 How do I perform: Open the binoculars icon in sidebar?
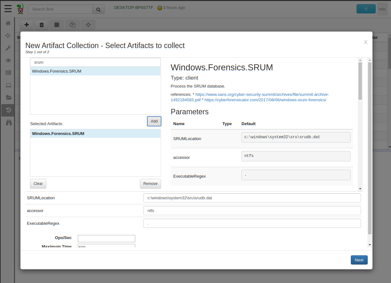8,122
